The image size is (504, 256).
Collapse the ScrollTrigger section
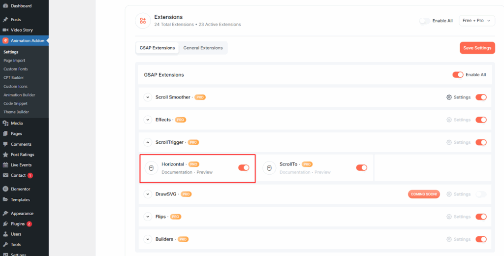point(147,142)
